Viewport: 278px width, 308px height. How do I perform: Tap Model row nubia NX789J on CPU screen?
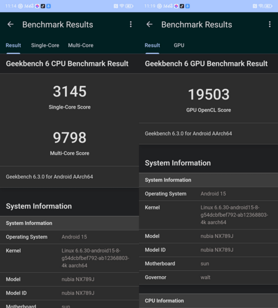coord(69,280)
